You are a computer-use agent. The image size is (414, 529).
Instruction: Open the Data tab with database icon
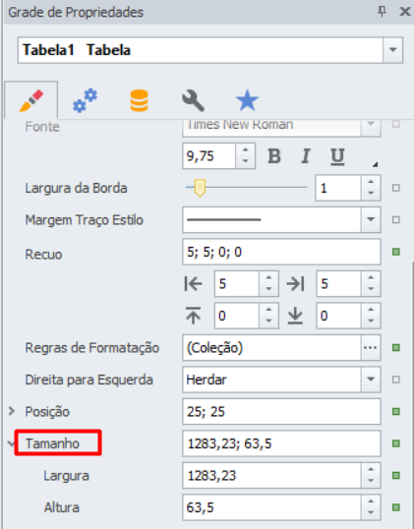139,100
